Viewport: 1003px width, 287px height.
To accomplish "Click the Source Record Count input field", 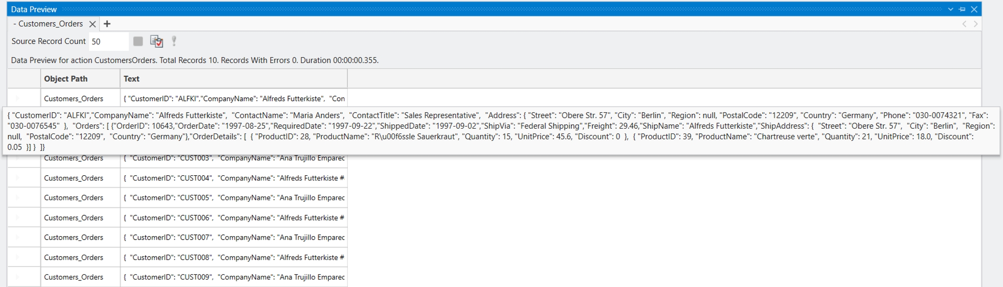I will point(108,41).
